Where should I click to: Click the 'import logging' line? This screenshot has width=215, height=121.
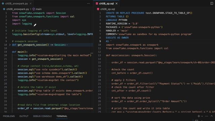pos(22,24)
